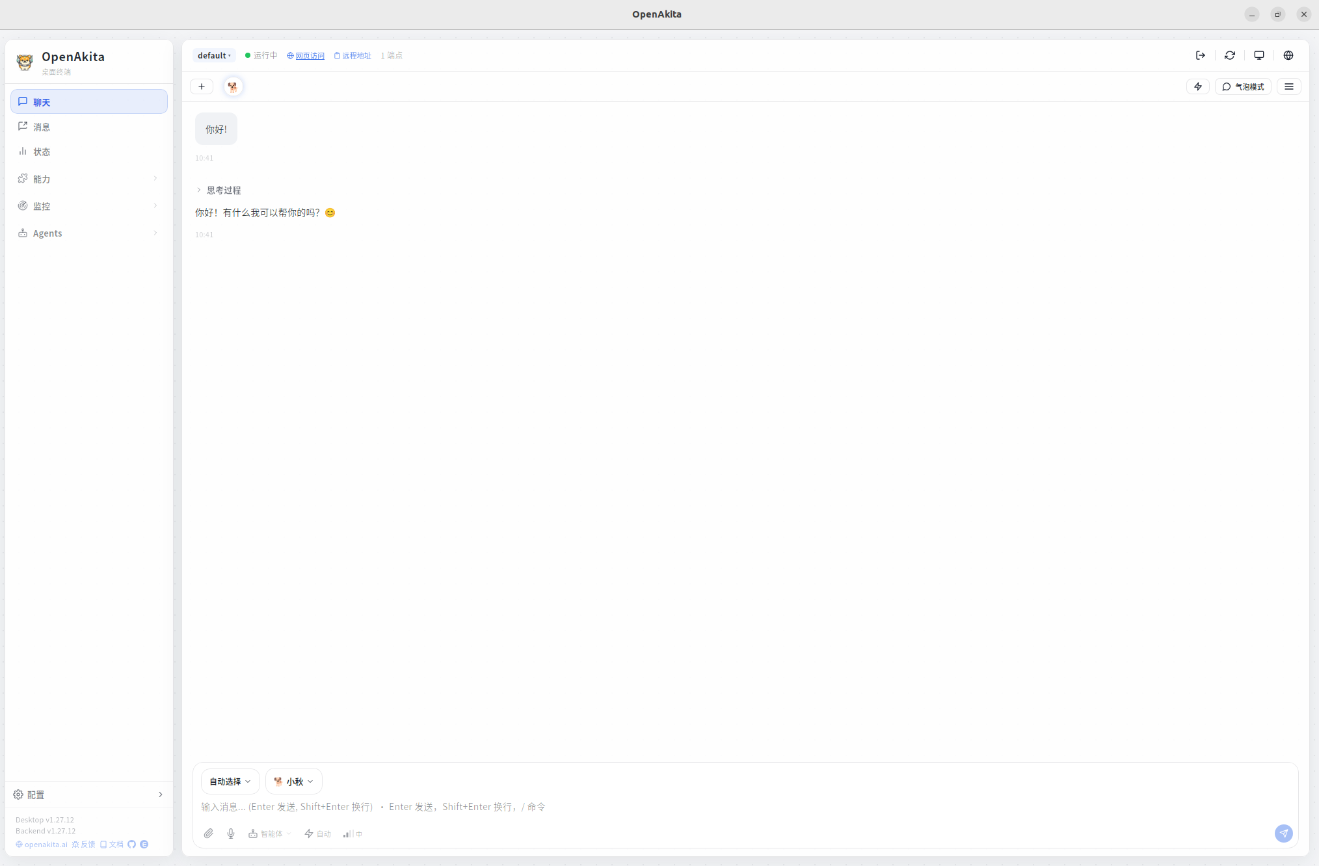Toggle 气泡模式 bubble mode
Screen dimensions: 1319x866
click(1243, 86)
